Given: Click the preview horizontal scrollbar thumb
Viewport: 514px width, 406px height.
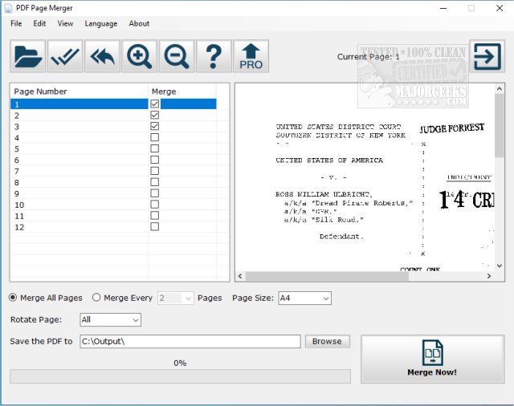Looking at the screenshot, I should point(327,276).
